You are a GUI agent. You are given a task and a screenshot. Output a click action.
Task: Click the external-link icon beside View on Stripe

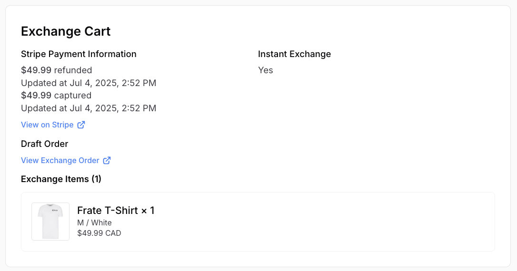pyautogui.click(x=81, y=125)
